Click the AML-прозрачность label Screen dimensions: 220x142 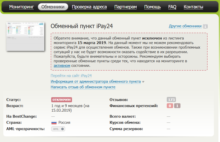pyautogui.click(x=25, y=129)
